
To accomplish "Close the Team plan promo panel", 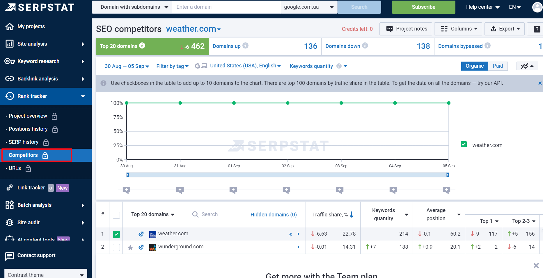I will pyautogui.click(x=536, y=266).
